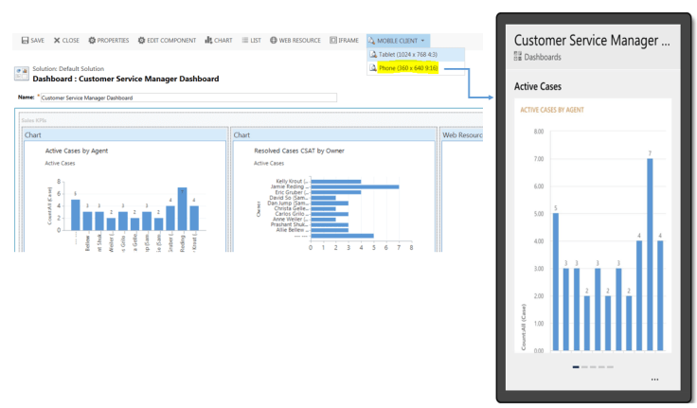Open Properties via the gear icon

[x=92, y=41]
